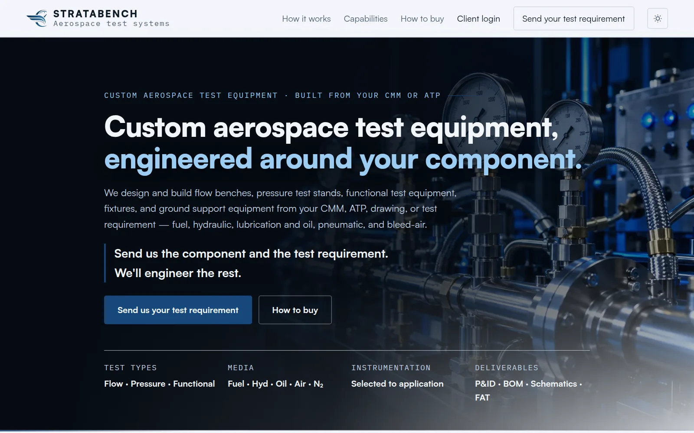Click the main headline 'Custom aerospace test equipment,'
The width and height of the screenshot is (694, 433).
tap(331, 128)
